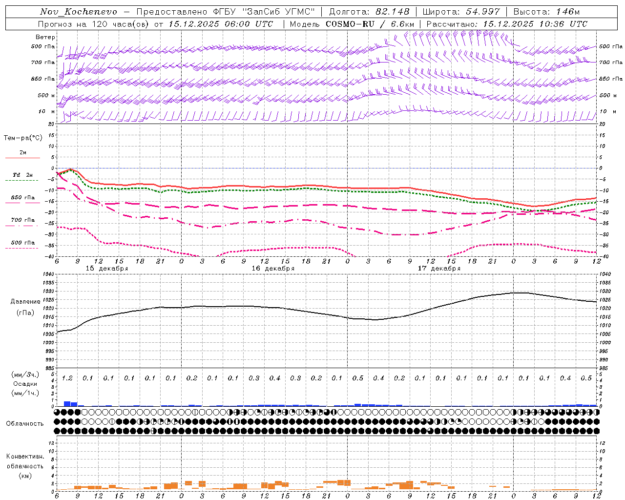Image resolution: width=625 pixels, height=500 pixels.
Task: Click the Облачность cloud cover label
Action: pos(25,424)
